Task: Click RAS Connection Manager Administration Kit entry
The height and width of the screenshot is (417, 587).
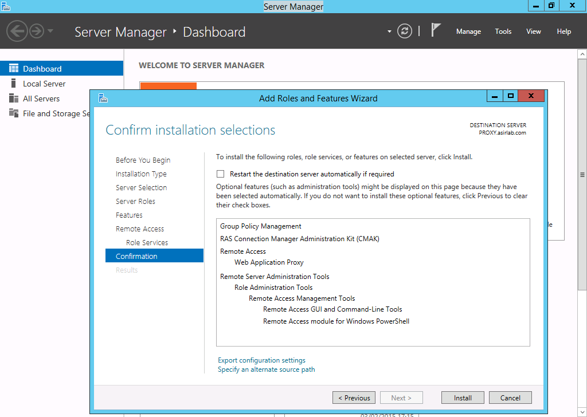Action: pyautogui.click(x=299, y=239)
